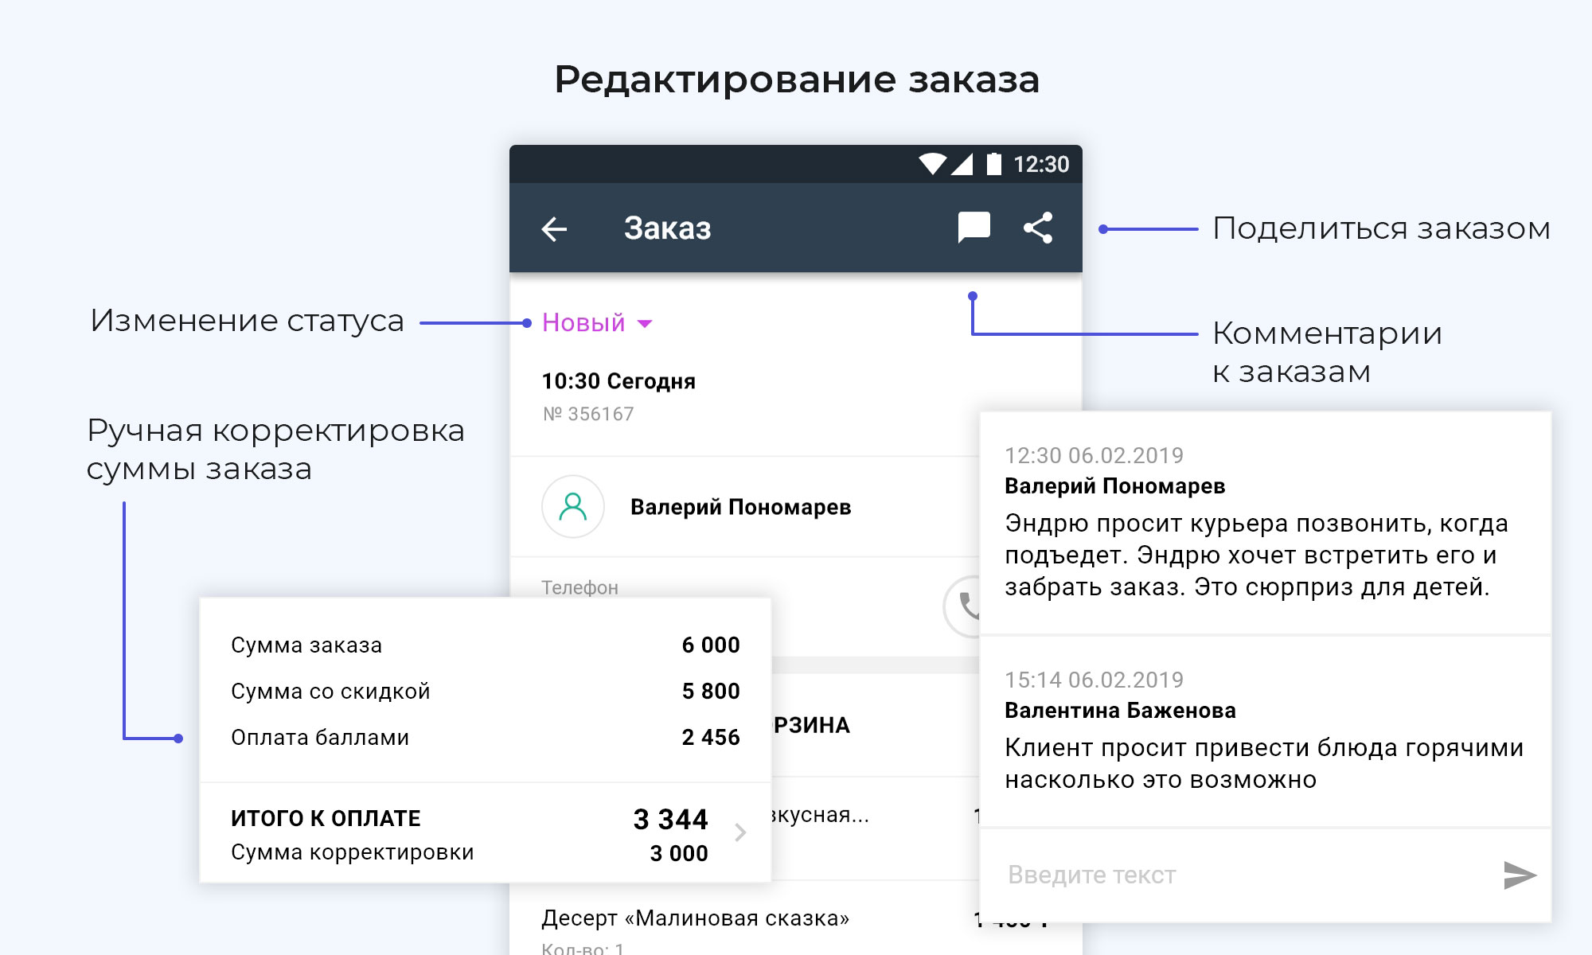Tap the back arrow in header
The image size is (1592, 955).
(554, 229)
